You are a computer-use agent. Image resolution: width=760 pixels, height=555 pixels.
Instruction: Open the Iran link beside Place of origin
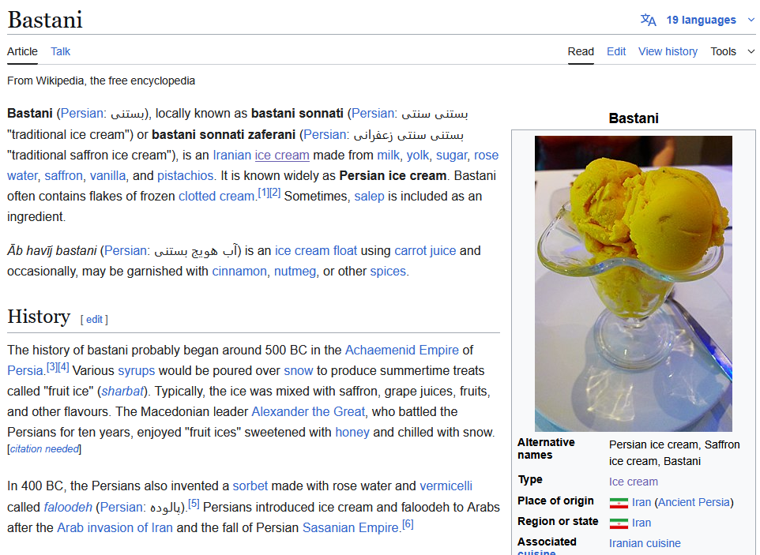pyautogui.click(x=641, y=502)
